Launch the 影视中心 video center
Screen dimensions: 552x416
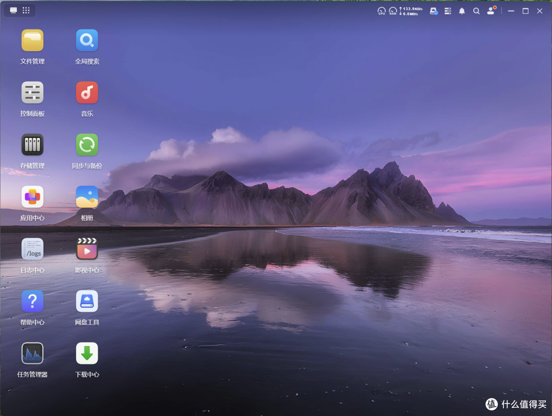pyautogui.click(x=87, y=249)
